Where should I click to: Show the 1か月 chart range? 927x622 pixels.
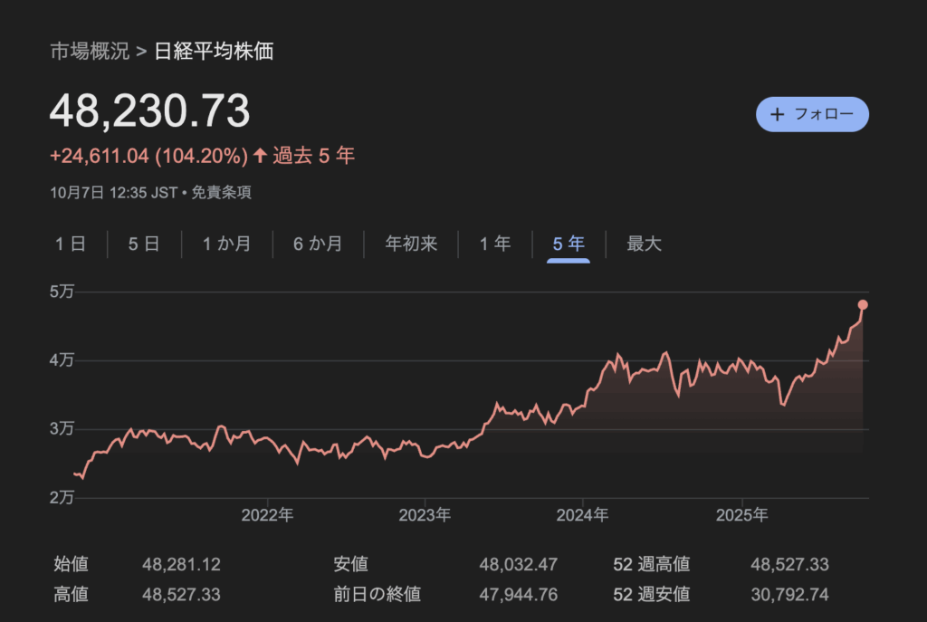point(226,244)
